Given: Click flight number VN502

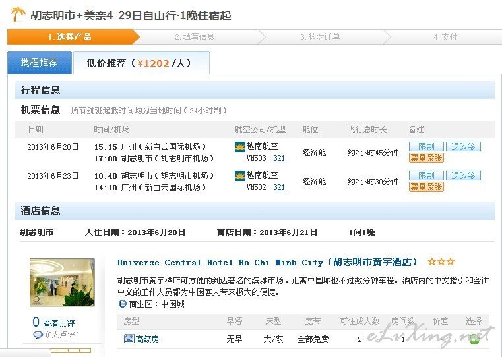Looking at the screenshot, I should 256,187.
